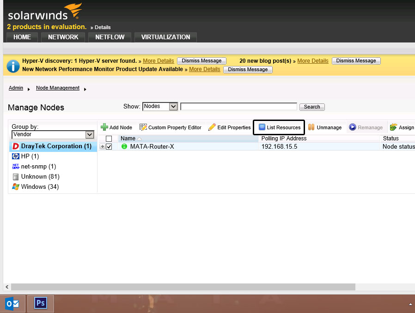Click the pencil Edit Properties icon

212,127
